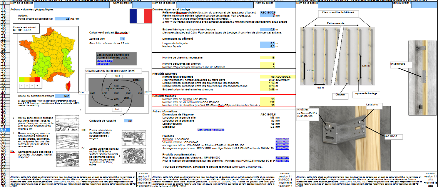
Task: Open Fiche Web link for support creux POLY GP
Action: [282, 148]
